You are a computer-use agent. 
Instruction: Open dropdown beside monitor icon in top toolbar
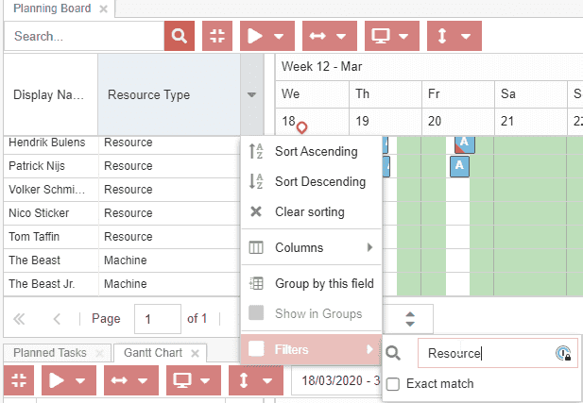(x=403, y=37)
